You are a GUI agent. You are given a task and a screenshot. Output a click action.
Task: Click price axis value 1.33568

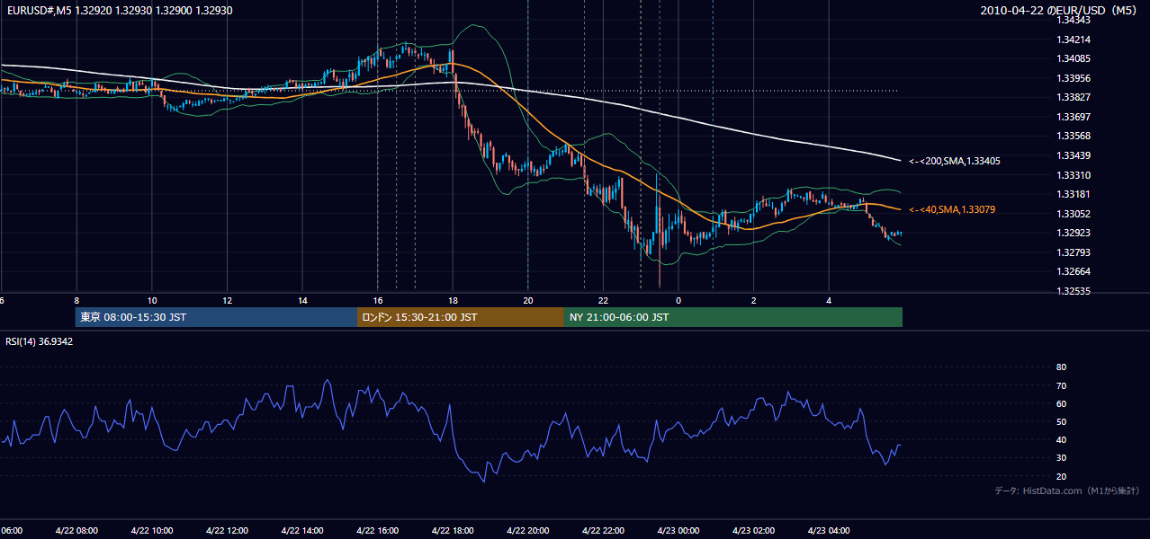[1074, 136]
